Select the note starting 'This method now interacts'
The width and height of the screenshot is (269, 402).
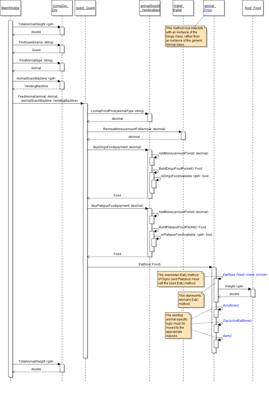[186, 36]
